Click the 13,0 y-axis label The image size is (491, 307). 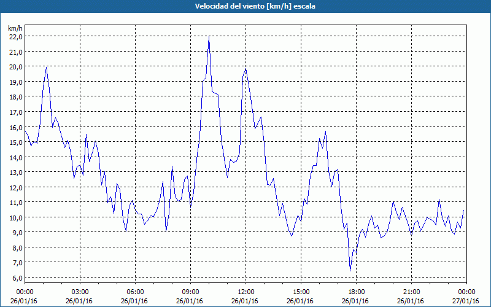[16, 173]
